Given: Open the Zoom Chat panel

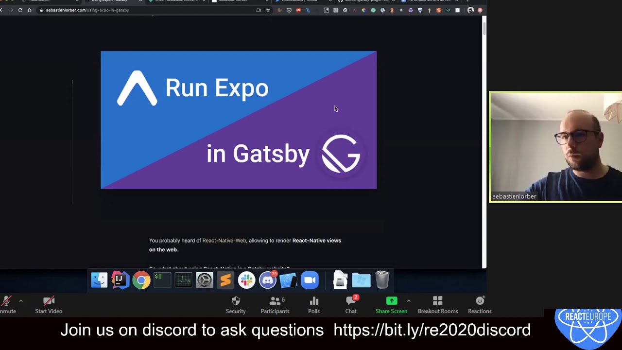Looking at the screenshot, I should (x=351, y=305).
